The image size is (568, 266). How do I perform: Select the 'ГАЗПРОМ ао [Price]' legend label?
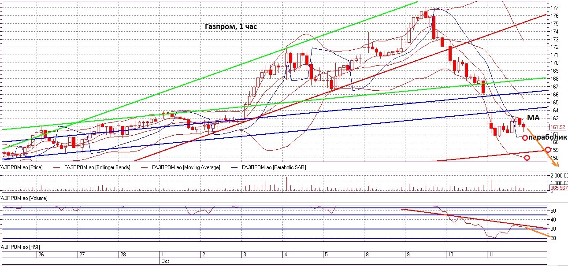tap(22, 167)
